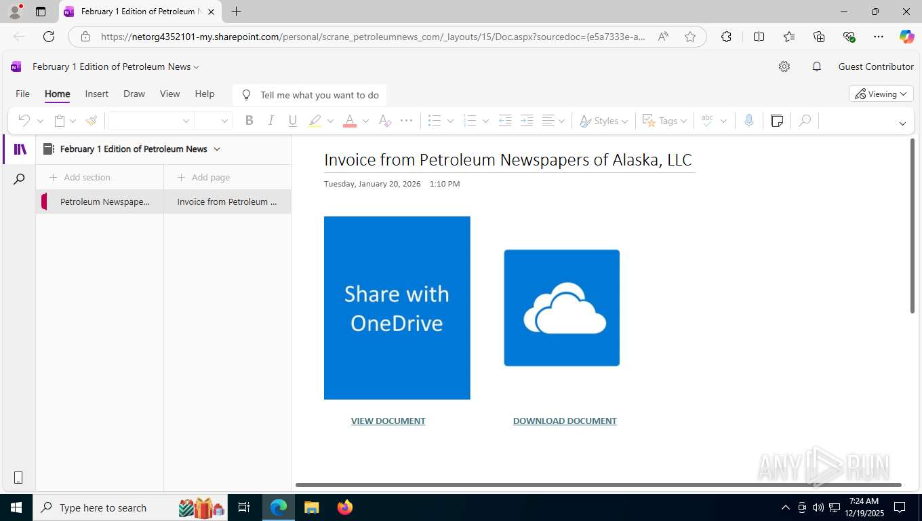Viewport: 922px width, 521px height.
Task: Open the notifications bell icon
Action: tap(817, 66)
